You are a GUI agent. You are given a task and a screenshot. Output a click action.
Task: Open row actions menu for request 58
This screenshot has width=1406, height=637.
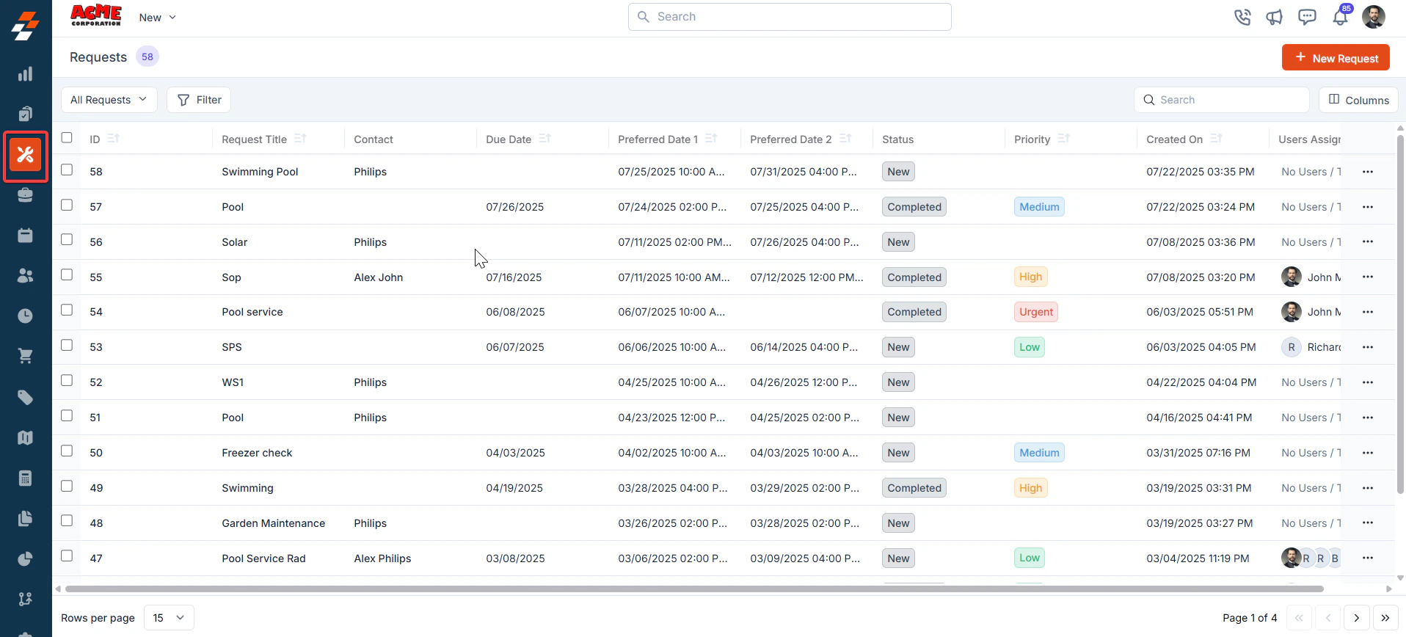(x=1368, y=172)
